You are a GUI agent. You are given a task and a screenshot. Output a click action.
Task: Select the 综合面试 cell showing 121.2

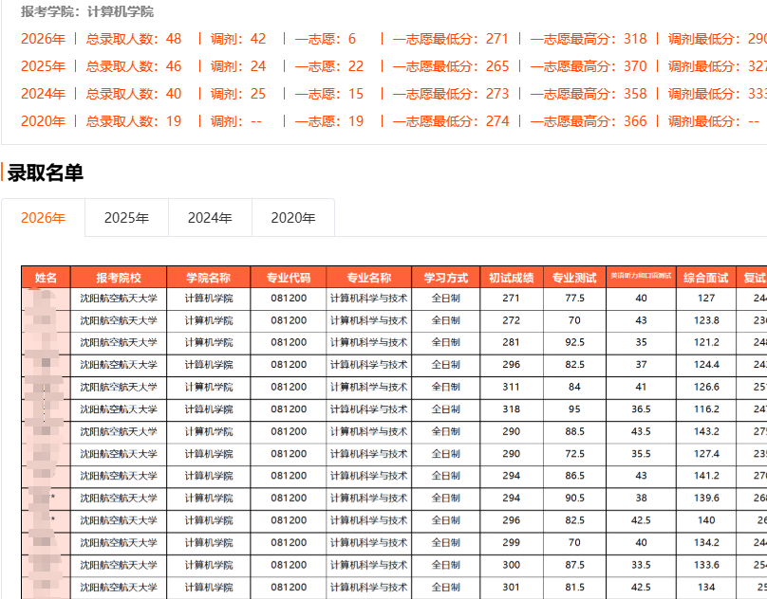[x=706, y=342]
